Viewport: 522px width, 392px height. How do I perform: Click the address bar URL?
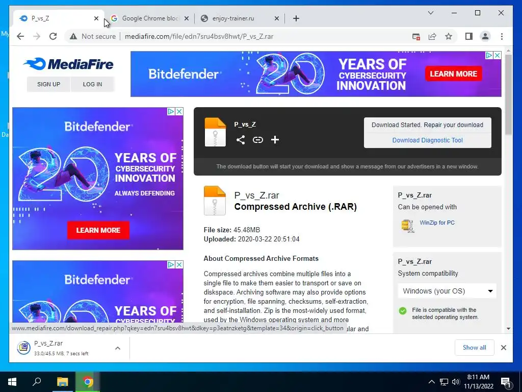199,36
